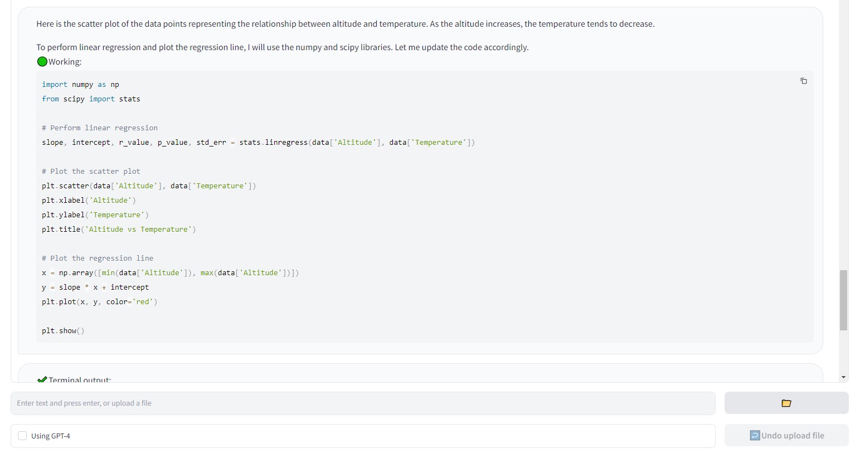Click the green Working status indicator
The height and width of the screenshot is (463, 855).
coord(42,61)
